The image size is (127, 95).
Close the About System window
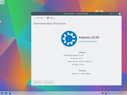pyautogui.click(x=120, y=14)
